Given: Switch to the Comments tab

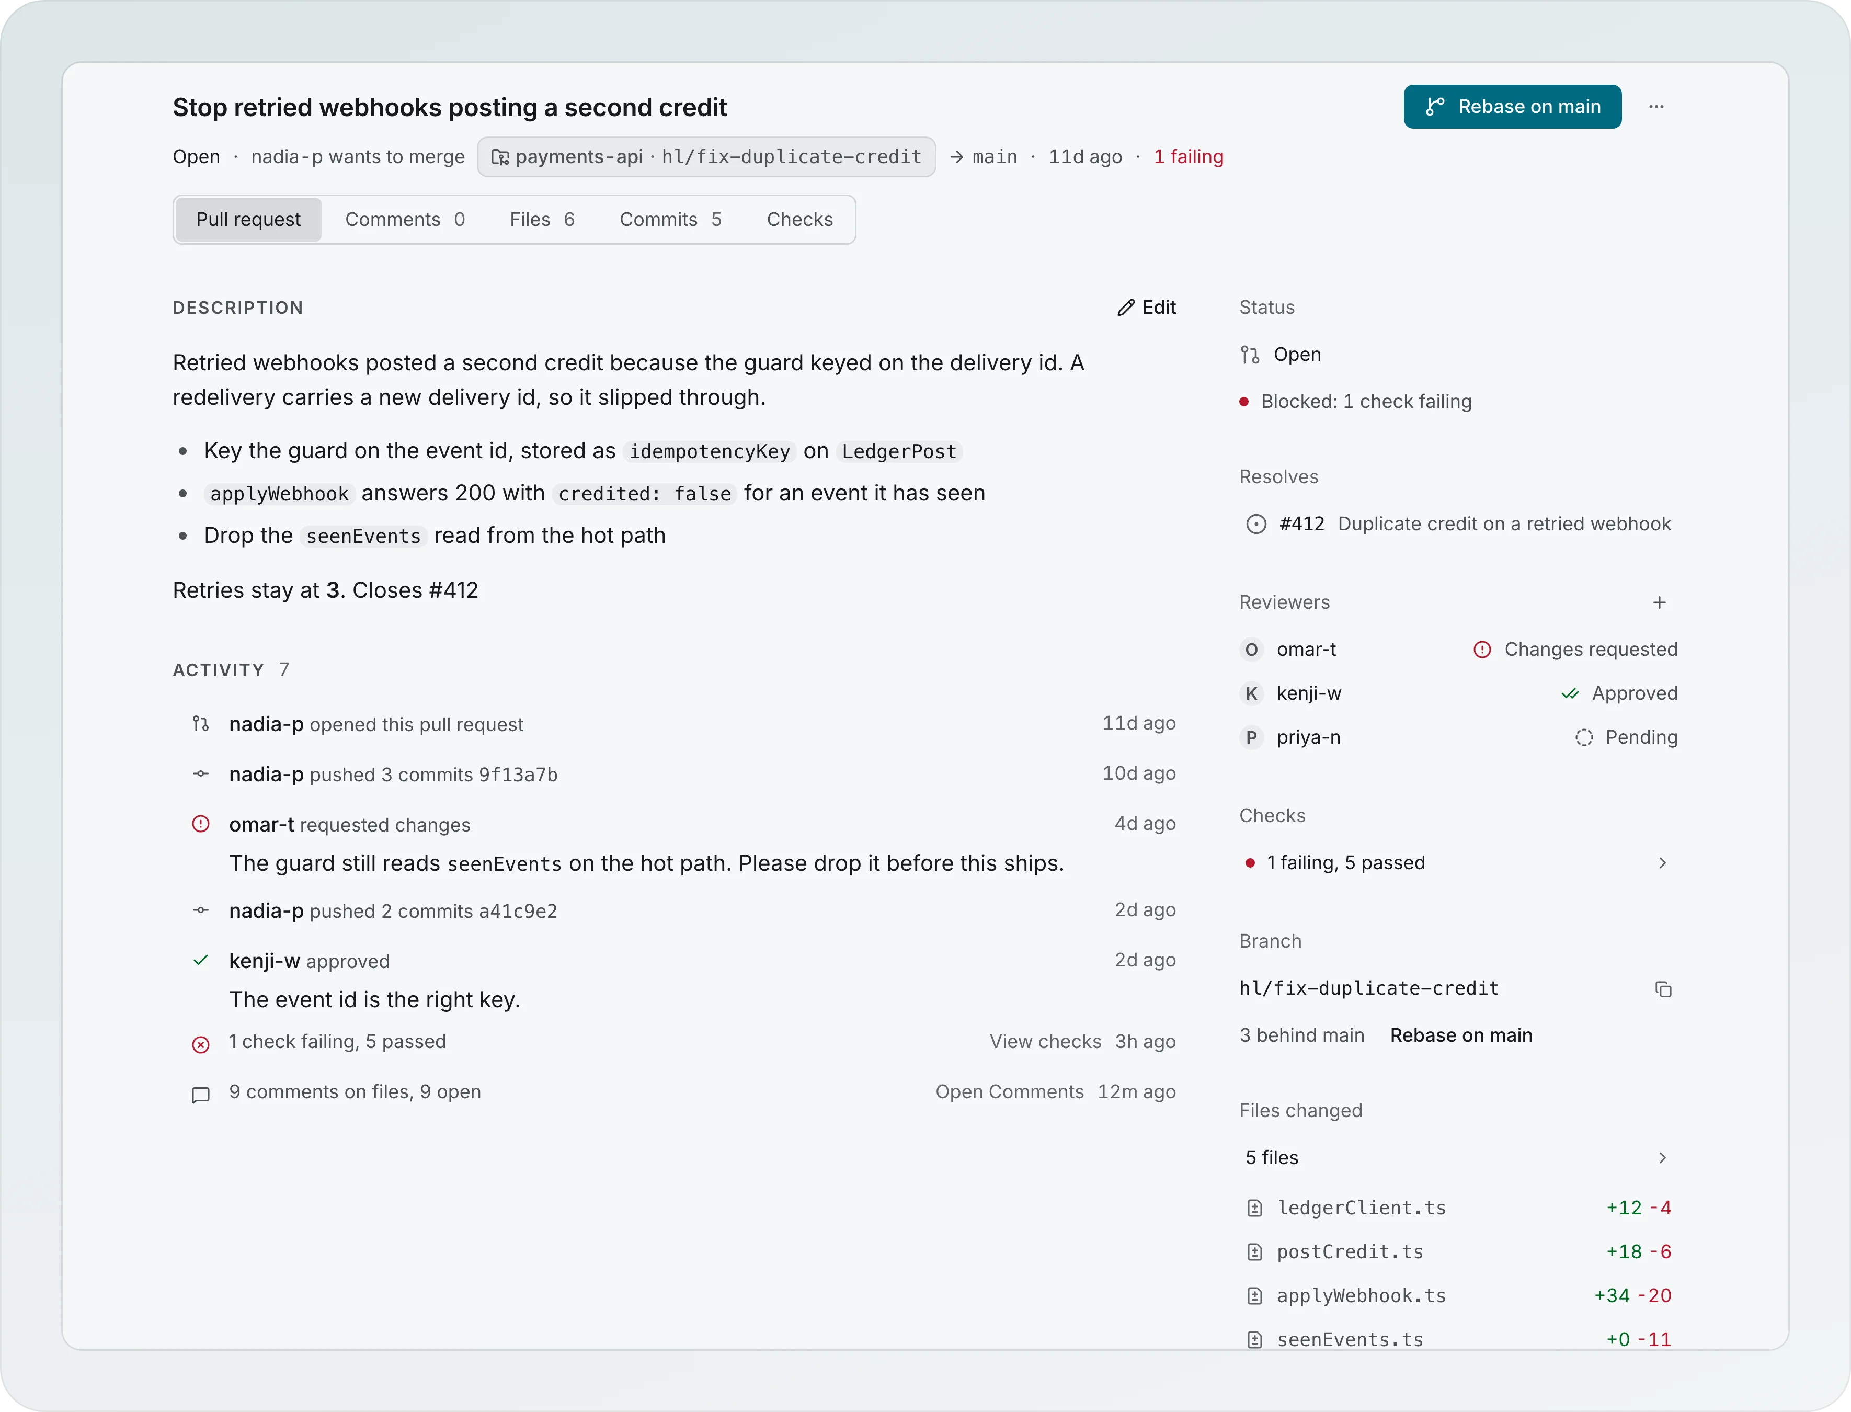Looking at the screenshot, I should click(405, 219).
